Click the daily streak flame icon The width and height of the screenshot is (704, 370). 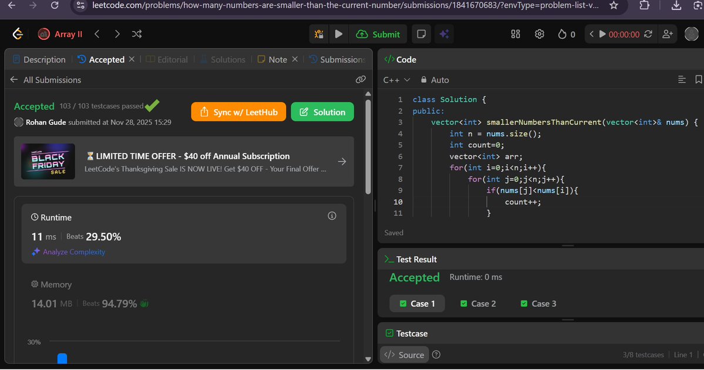[x=562, y=34]
